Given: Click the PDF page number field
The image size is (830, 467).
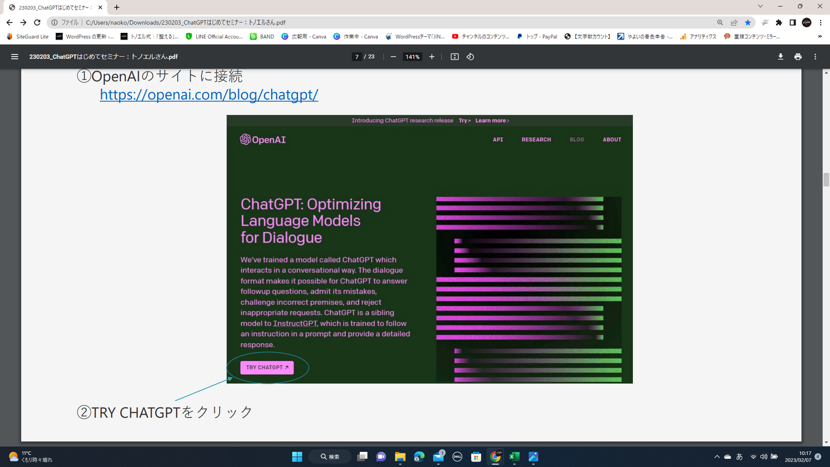Looking at the screenshot, I should 357,57.
